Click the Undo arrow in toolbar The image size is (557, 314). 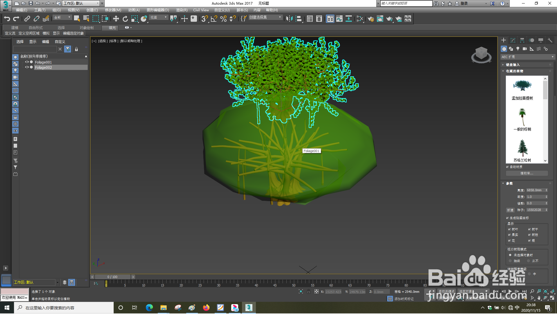(x=7, y=19)
